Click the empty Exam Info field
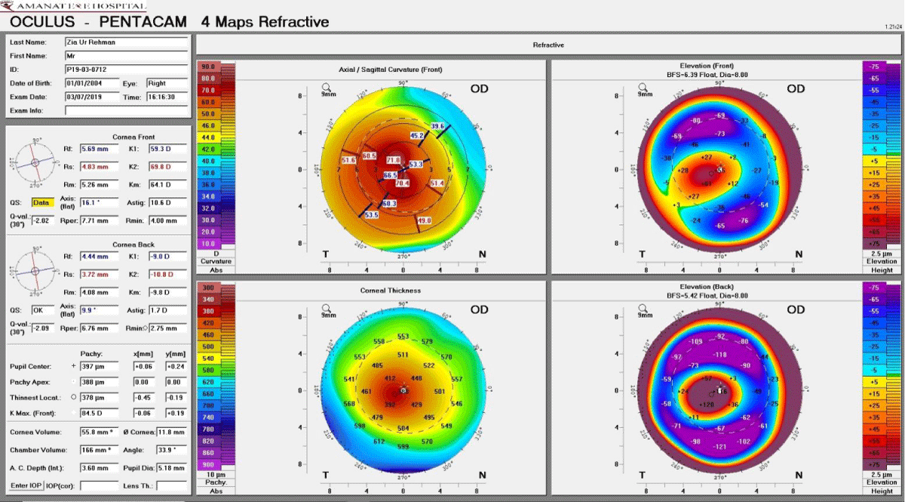Image resolution: width=905 pixels, height=502 pixels. tap(126, 111)
